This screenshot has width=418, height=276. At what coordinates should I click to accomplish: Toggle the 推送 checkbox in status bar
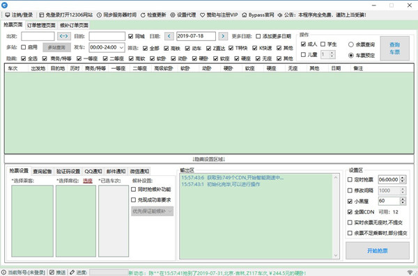tap(52, 273)
